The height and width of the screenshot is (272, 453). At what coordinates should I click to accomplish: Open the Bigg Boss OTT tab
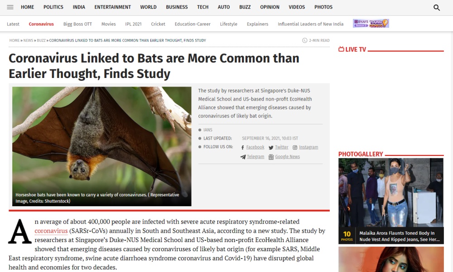[77, 24]
